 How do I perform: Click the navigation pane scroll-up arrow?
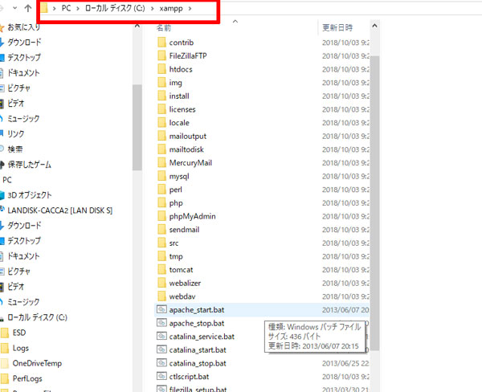coord(137,26)
